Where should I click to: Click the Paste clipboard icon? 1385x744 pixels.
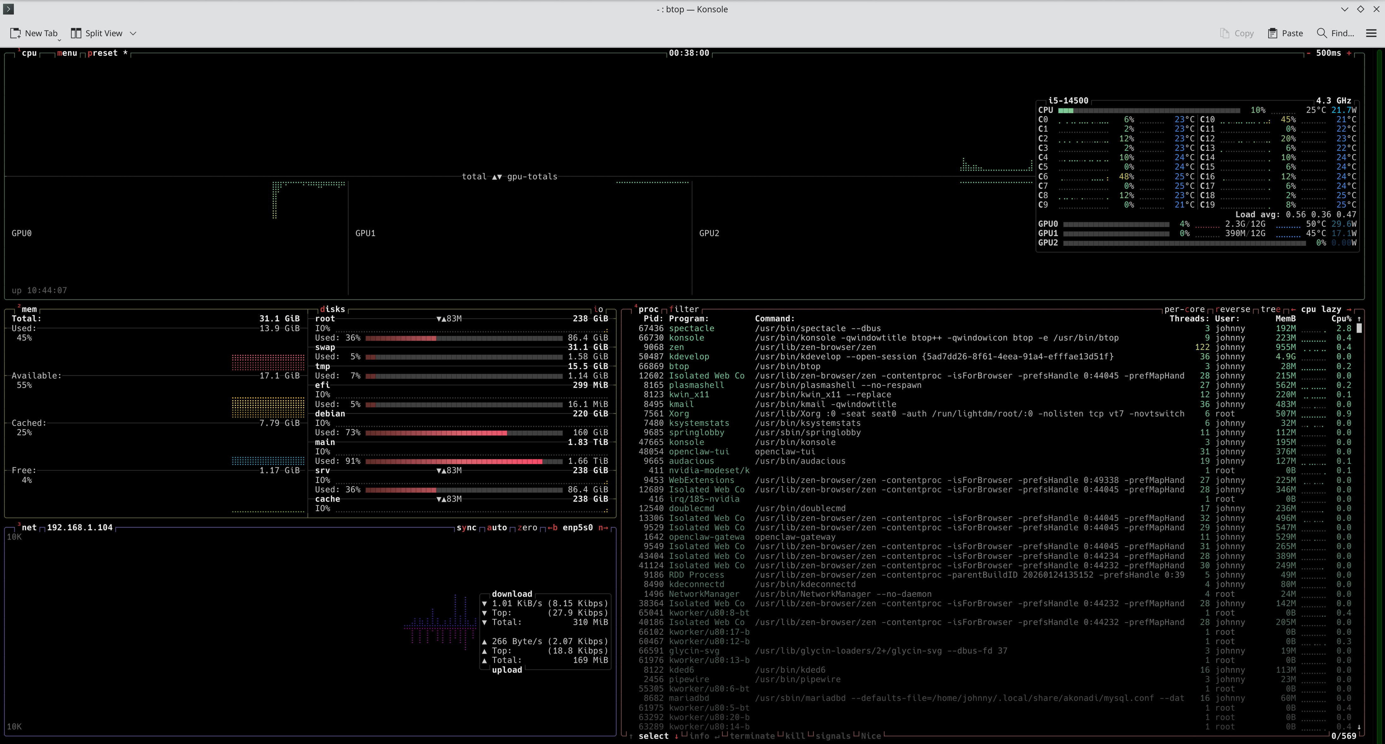click(1272, 33)
